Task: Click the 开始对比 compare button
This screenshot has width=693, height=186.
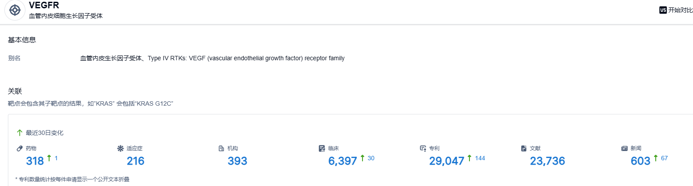Action: click(676, 10)
